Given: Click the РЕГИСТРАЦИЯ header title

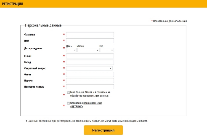Looking at the screenshot, I should pos(12,4).
